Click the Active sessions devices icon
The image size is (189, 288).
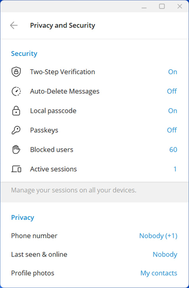coord(16,169)
